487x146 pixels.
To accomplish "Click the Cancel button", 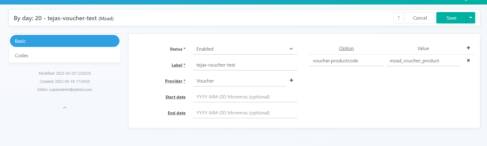I will click(x=420, y=18).
